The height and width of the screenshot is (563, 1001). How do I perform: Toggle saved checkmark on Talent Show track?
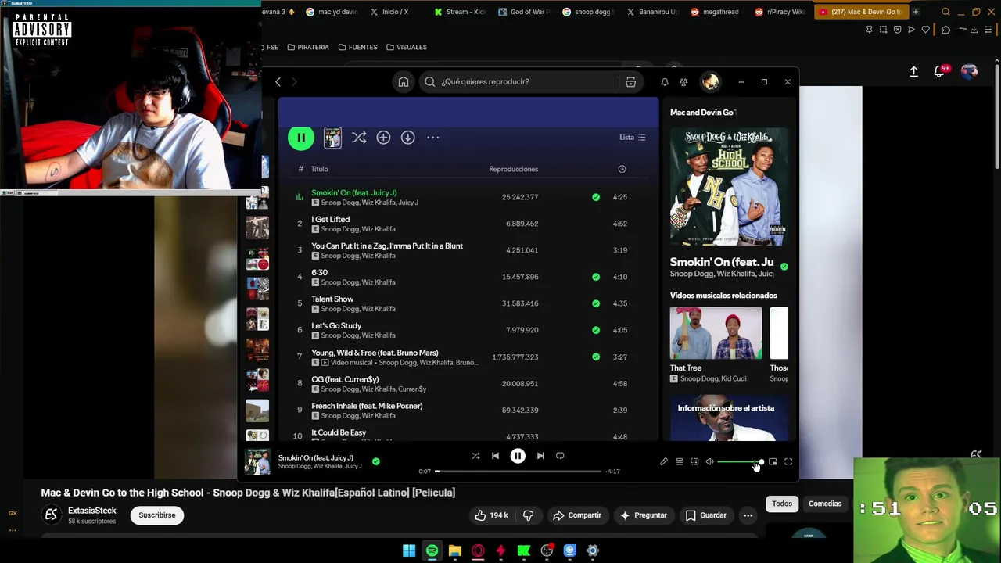[x=596, y=303]
